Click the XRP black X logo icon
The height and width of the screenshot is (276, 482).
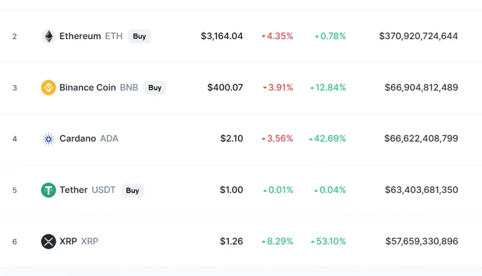48,241
